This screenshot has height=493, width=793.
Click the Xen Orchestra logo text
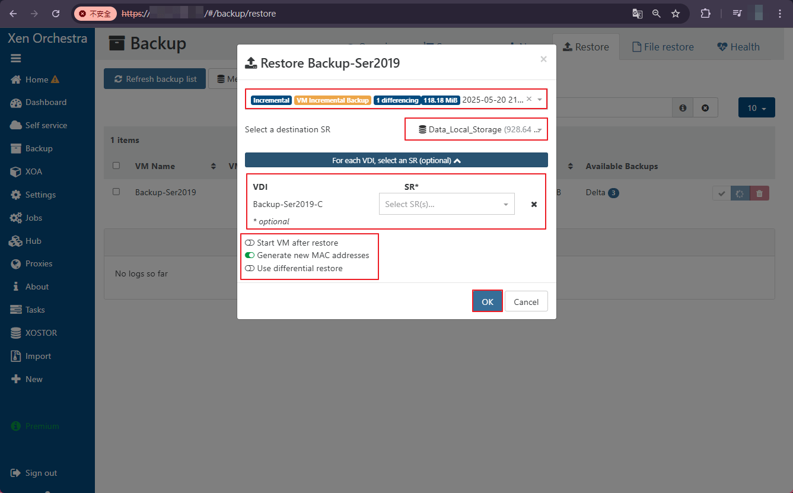[47, 39]
